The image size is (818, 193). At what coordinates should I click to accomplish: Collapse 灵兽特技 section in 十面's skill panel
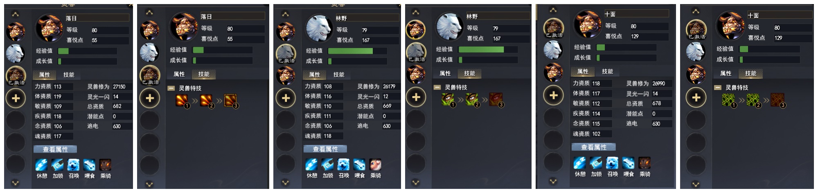[717, 88]
